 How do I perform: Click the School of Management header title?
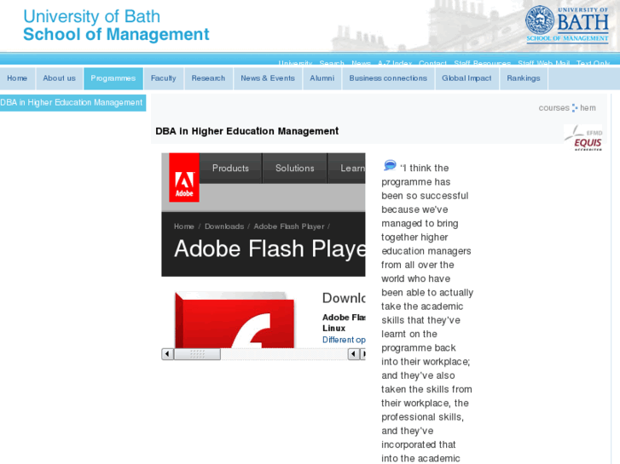(116, 35)
